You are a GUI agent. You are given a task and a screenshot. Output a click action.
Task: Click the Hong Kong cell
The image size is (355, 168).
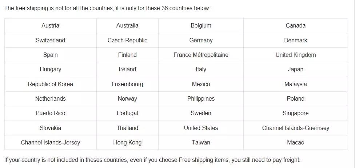click(x=127, y=142)
